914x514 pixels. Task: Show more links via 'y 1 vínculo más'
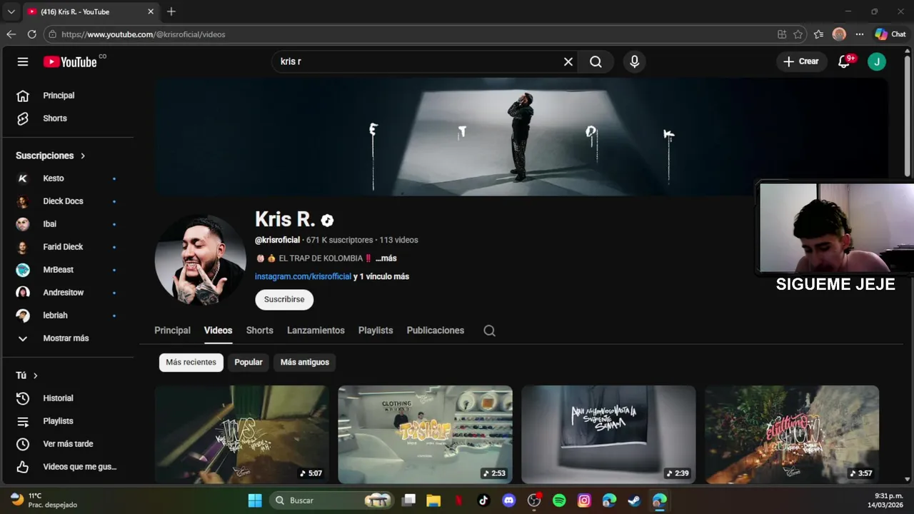tap(381, 276)
